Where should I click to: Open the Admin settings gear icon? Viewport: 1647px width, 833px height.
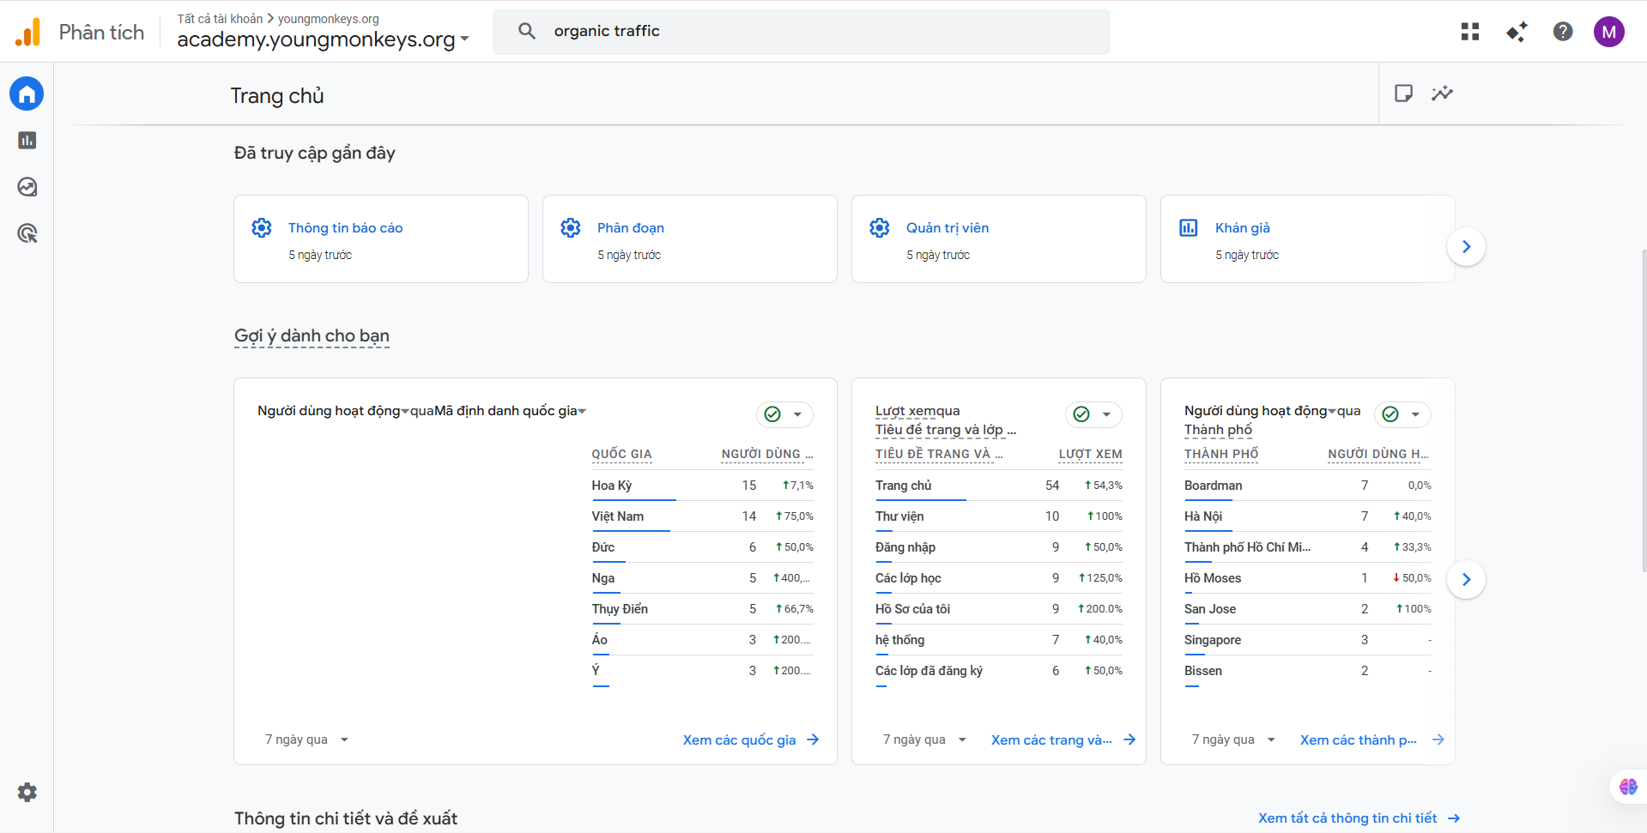click(27, 792)
